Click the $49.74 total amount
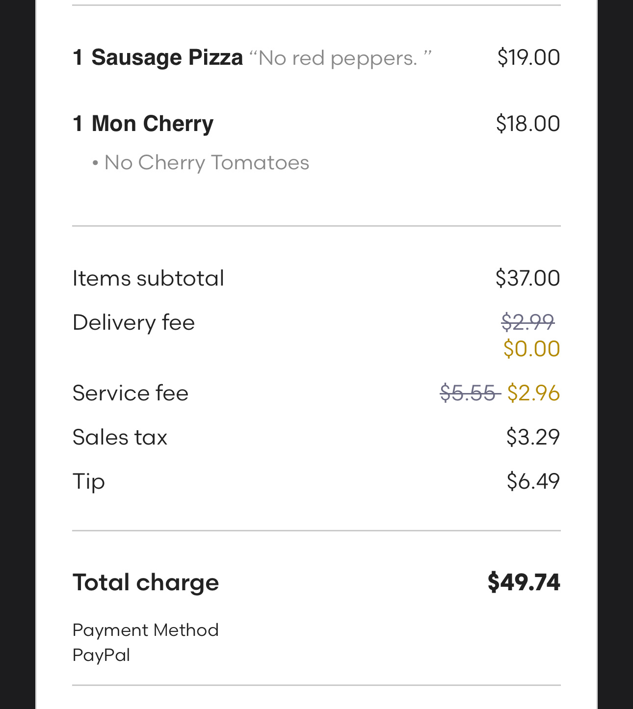The image size is (633, 709). (524, 582)
